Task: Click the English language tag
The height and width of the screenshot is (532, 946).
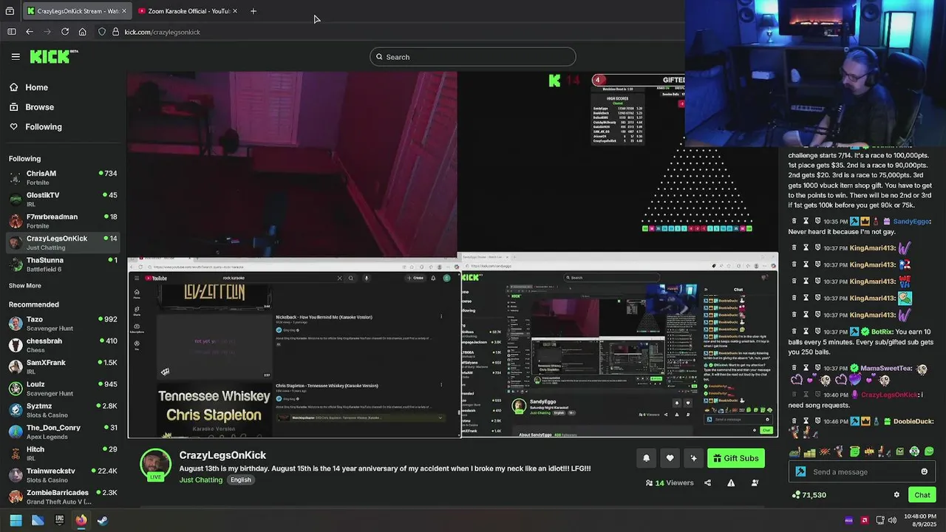Action: (x=240, y=480)
